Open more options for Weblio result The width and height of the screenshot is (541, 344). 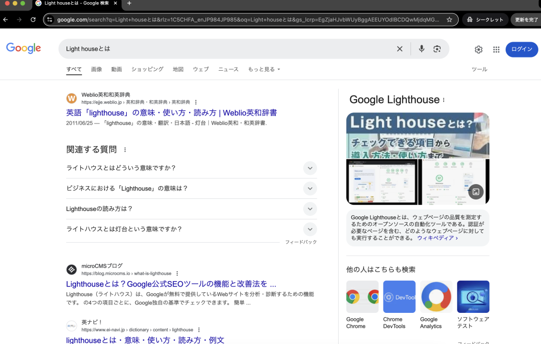coord(196,102)
